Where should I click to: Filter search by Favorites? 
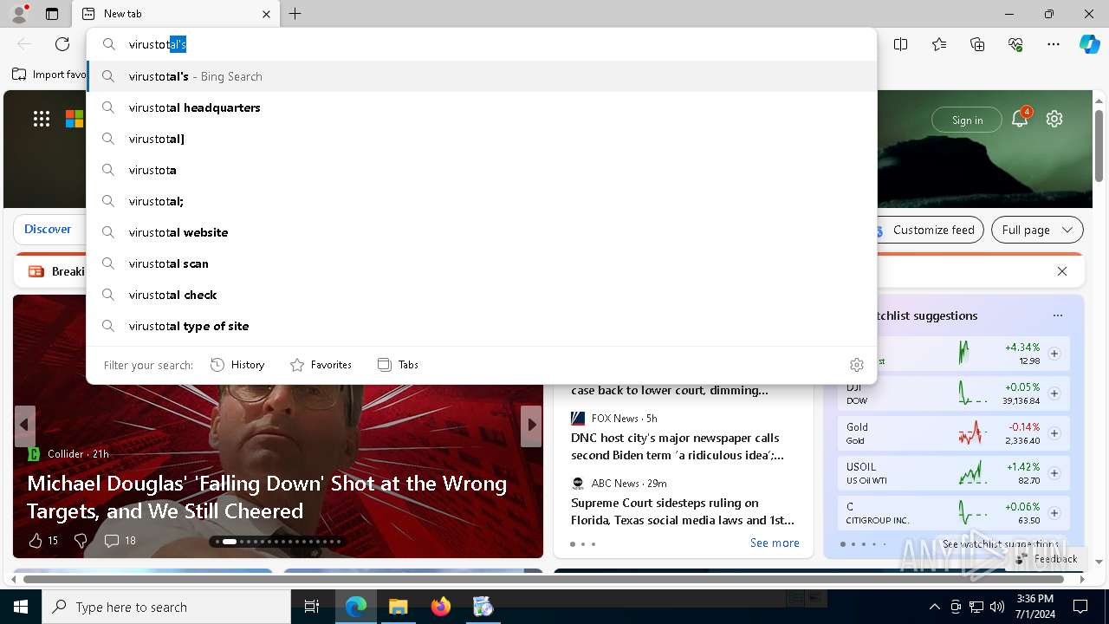pos(321,365)
